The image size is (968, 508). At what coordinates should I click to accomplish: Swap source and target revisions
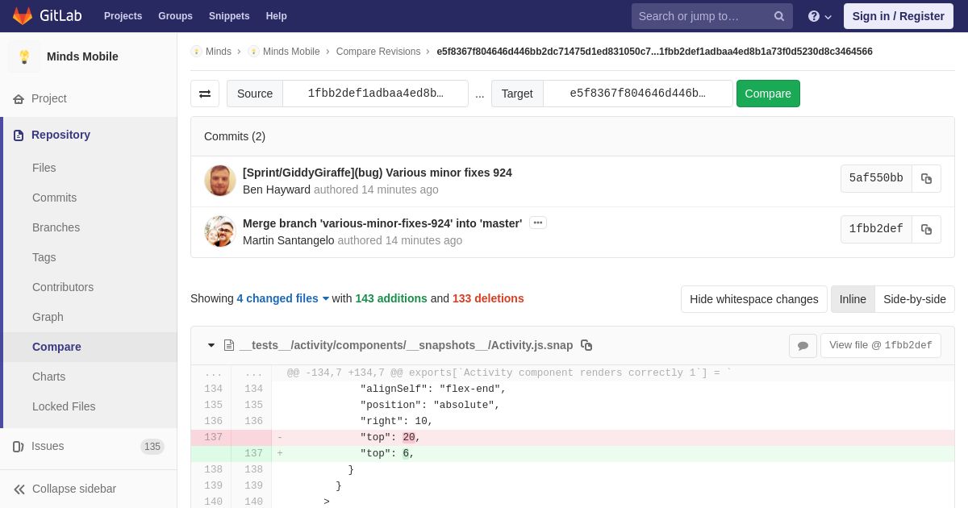[x=205, y=94]
